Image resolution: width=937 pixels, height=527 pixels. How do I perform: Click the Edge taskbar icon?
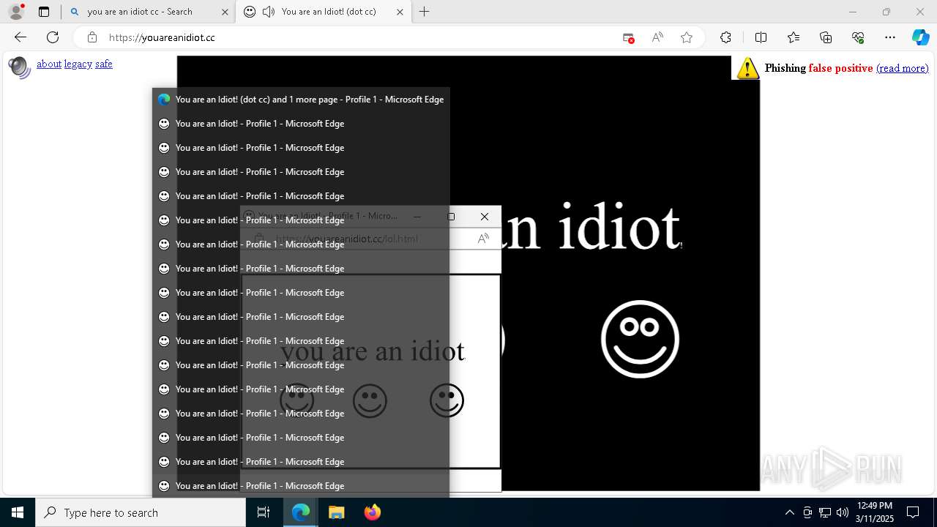(301, 512)
